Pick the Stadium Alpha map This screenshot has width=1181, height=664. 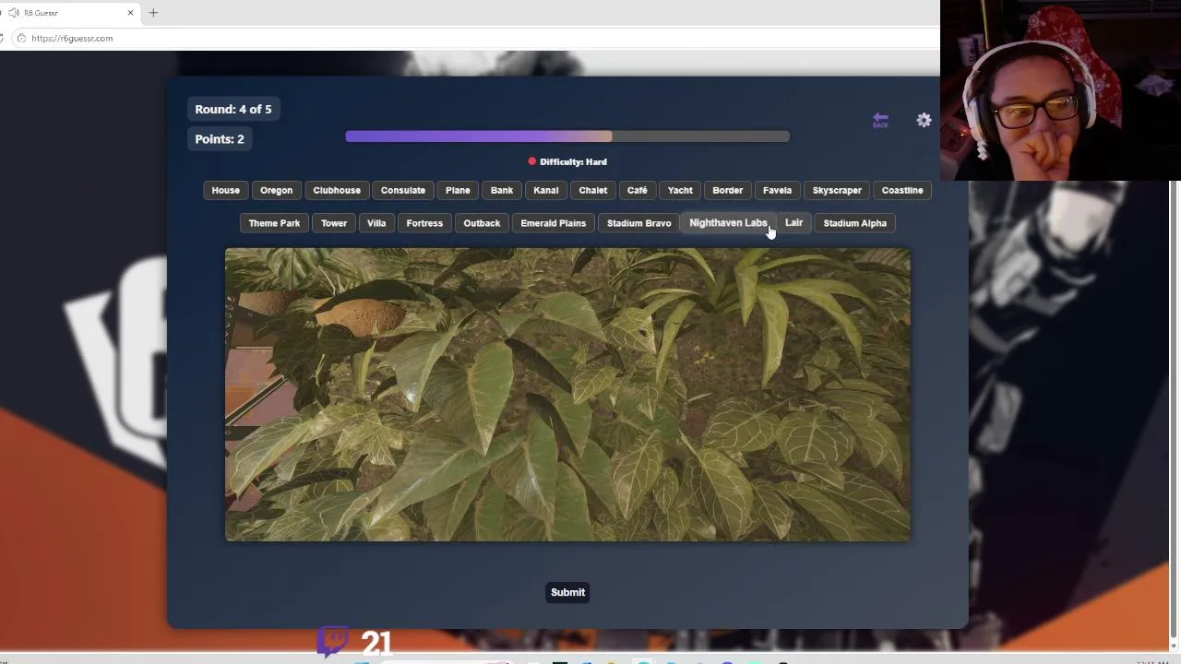point(855,223)
